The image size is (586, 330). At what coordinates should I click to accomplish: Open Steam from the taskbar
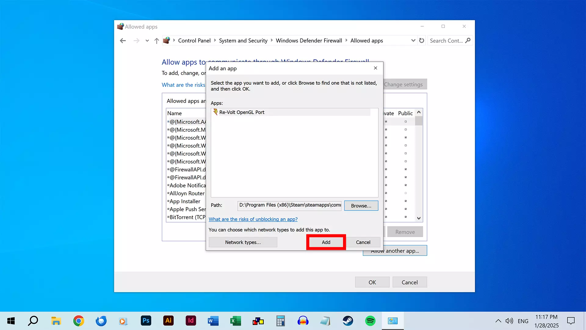[348, 321]
